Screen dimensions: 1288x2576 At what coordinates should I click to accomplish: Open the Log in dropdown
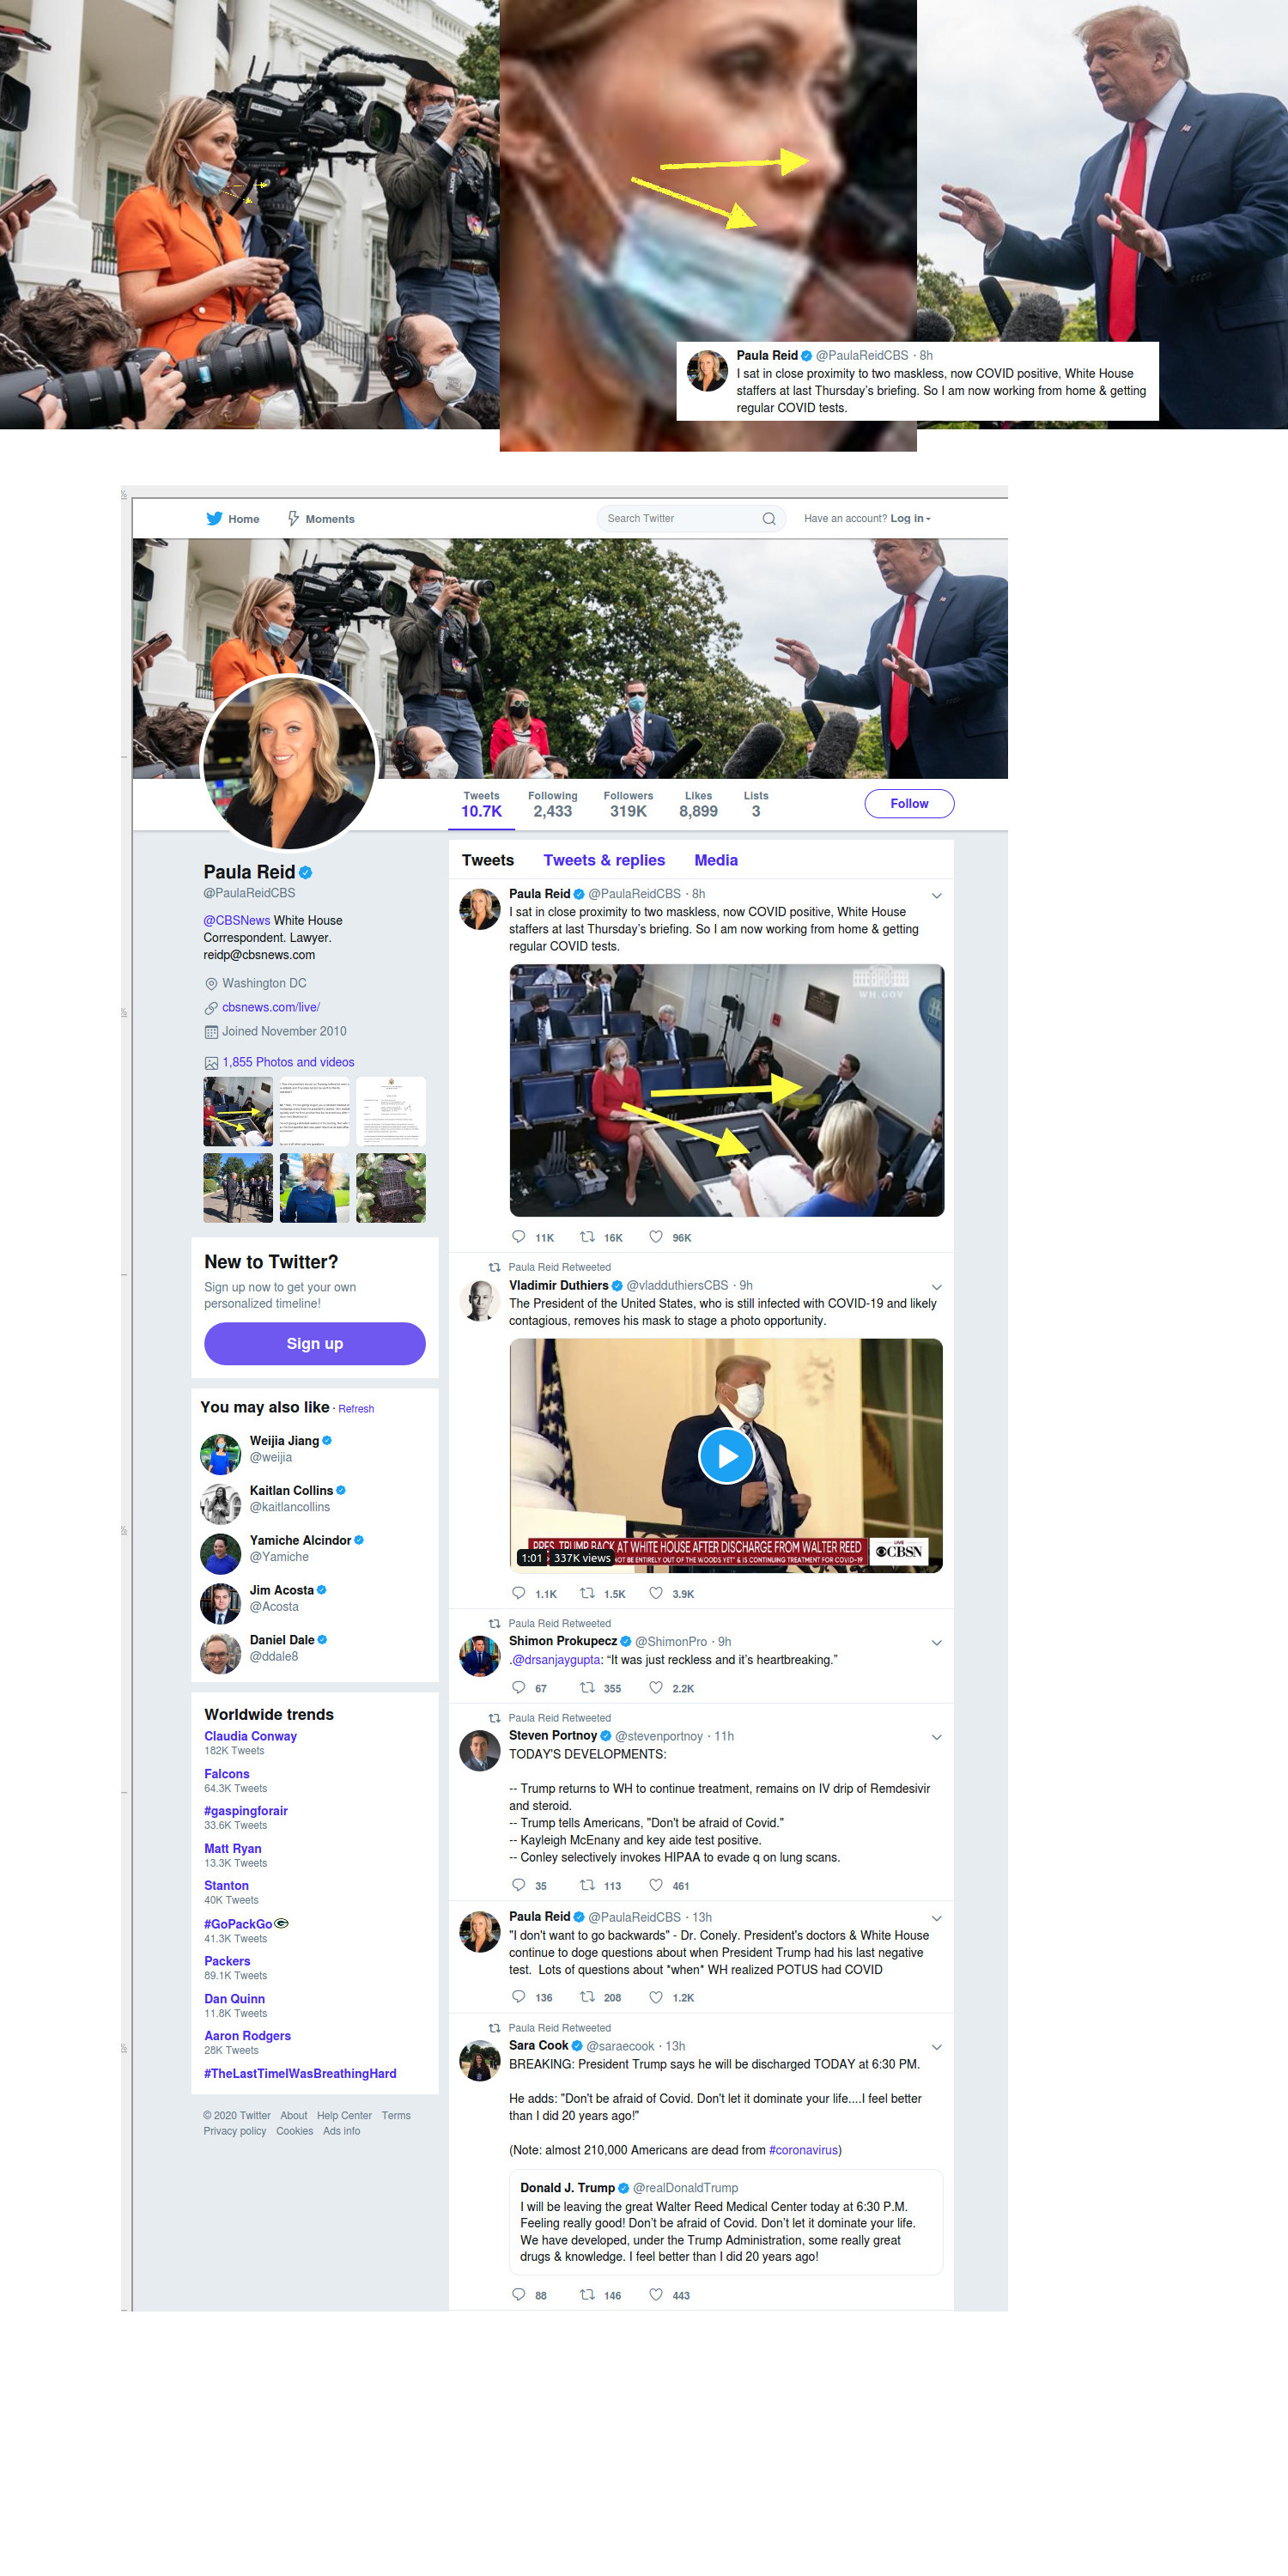click(x=910, y=518)
